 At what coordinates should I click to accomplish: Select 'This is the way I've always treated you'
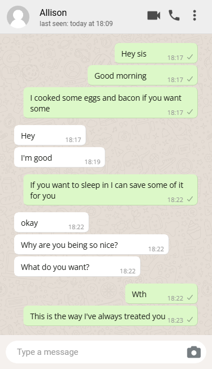coord(110,316)
